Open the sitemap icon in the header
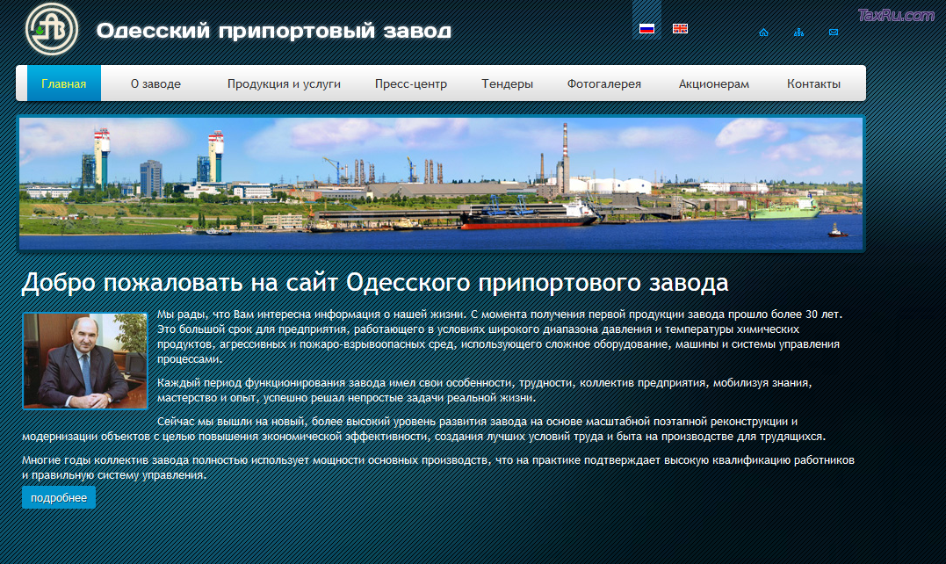Image resolution: width=946 pixels, height=564 pixels. pos(798,33)
